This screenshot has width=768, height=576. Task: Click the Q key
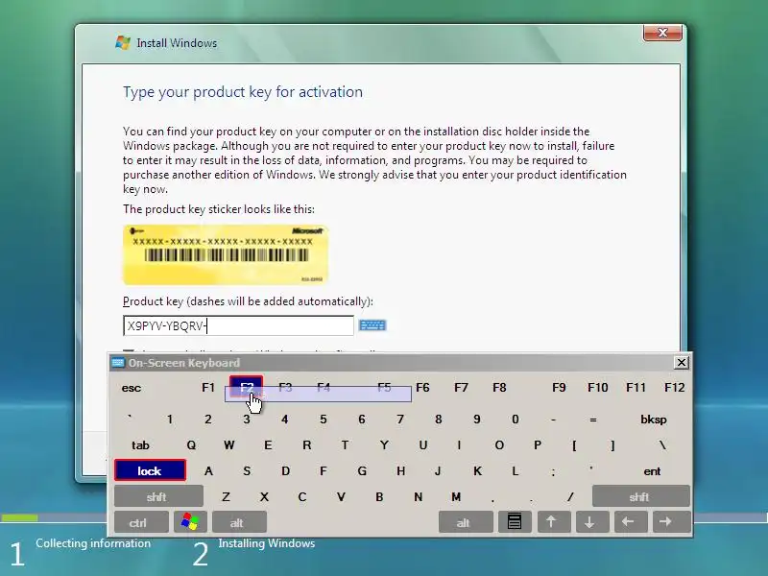[x=191, y=445]
